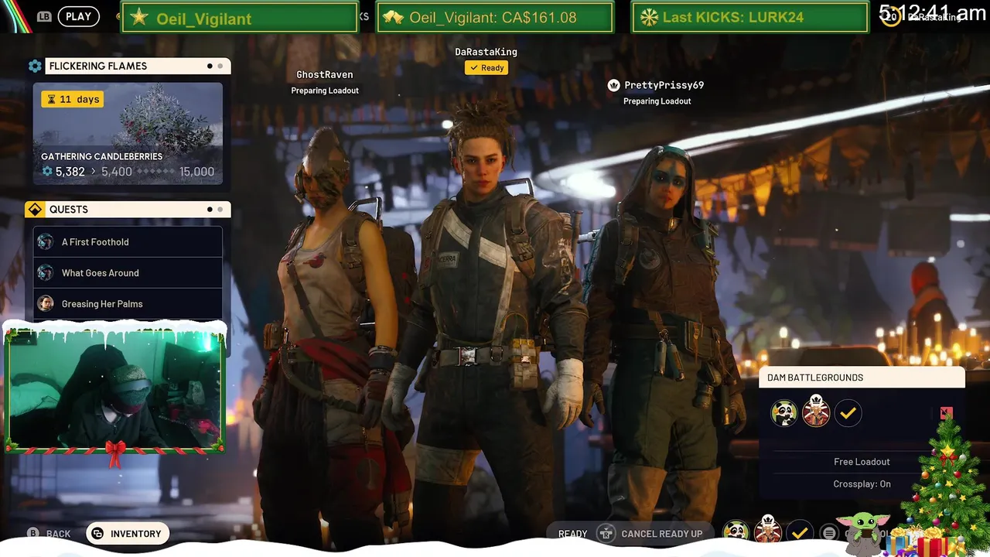Click the LB bumper icon beside PLAY

click(44, 16)
